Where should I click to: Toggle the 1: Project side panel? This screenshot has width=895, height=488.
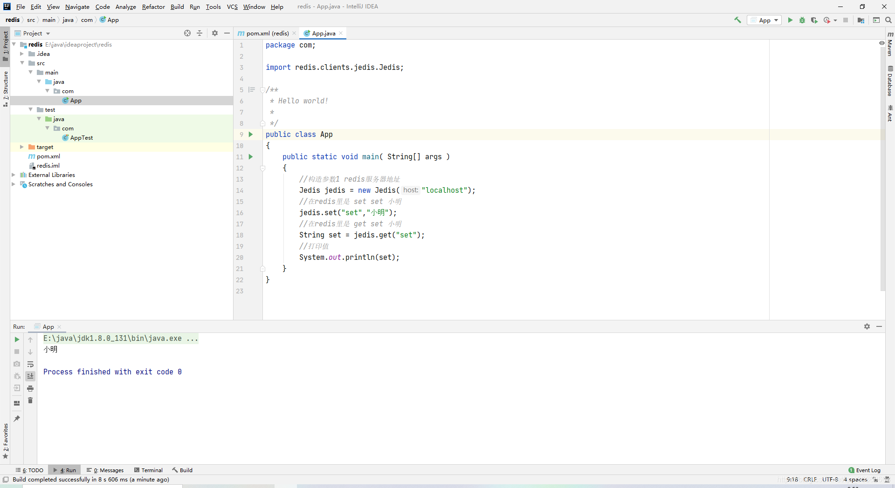click(x=5, y=46)
